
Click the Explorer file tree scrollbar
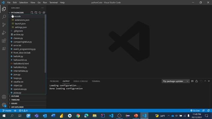45,43
